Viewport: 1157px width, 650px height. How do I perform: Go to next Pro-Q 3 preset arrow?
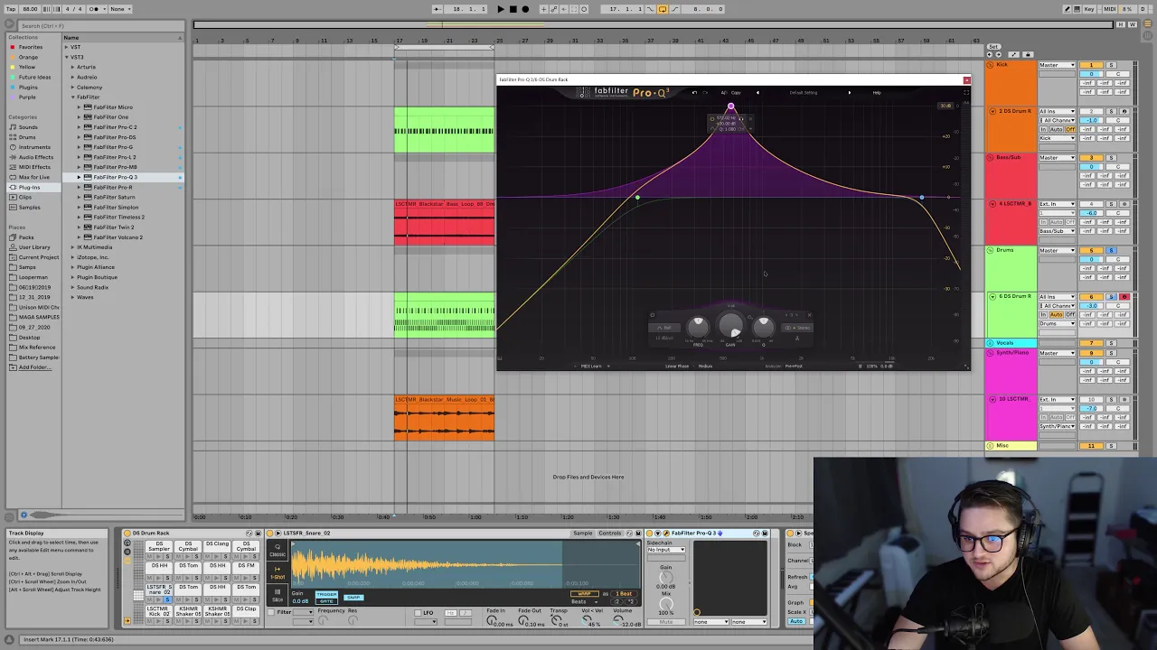tap(849, 92)
